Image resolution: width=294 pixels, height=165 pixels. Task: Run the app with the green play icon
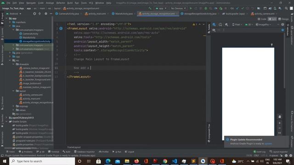191,8
